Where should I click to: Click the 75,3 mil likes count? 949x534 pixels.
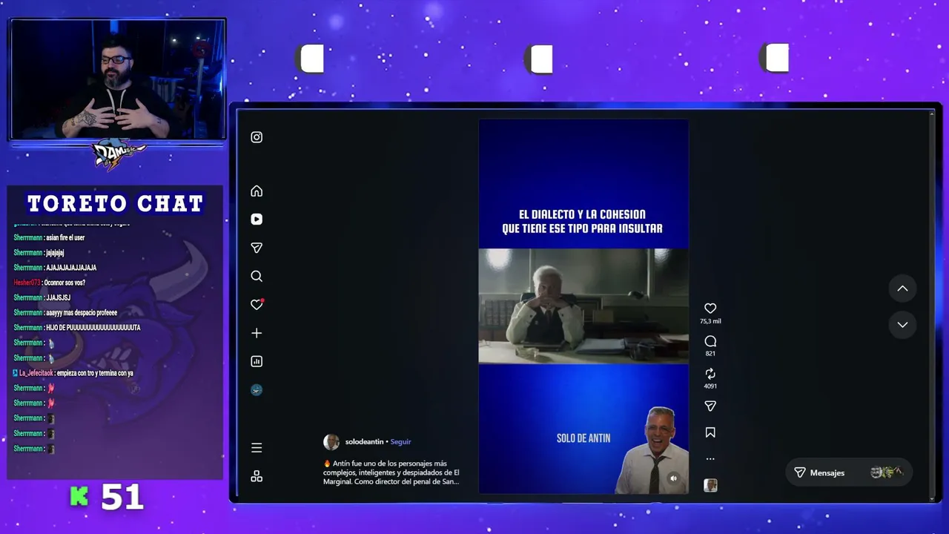click(710, 321)
